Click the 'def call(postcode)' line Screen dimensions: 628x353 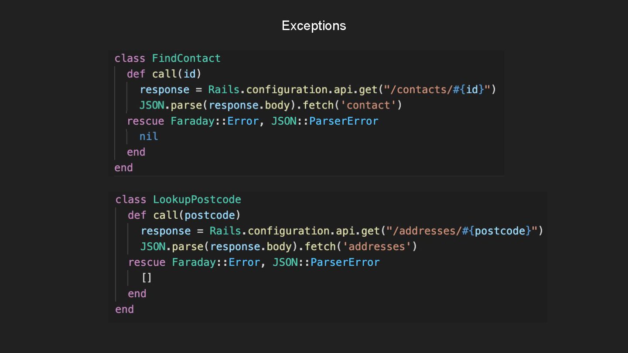click(184, 215)
